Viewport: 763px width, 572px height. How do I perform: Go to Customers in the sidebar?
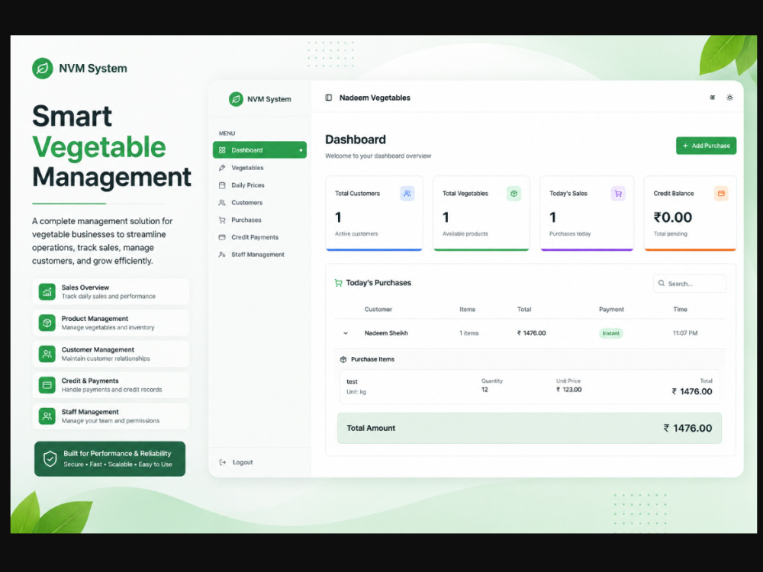pyautogui.click(x=259, y=203)
